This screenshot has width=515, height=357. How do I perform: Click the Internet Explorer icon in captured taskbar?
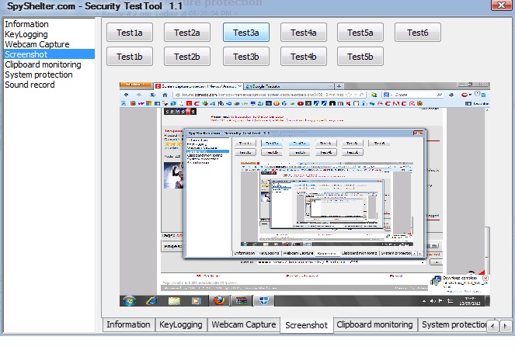coord(151,300)
